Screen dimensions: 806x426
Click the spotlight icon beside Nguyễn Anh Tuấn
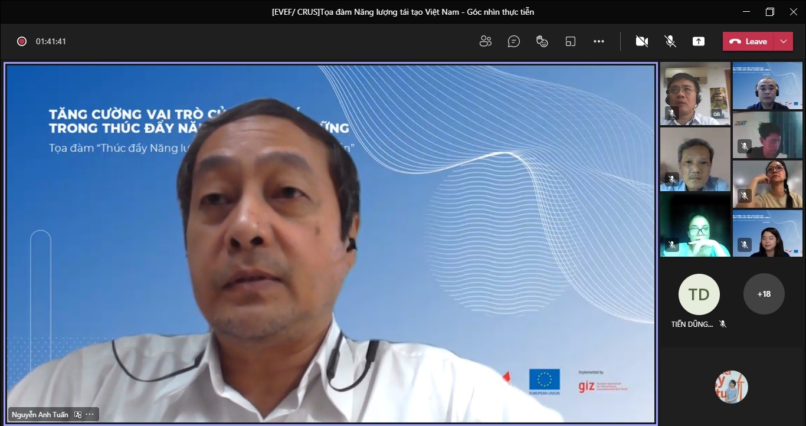click(78, 415)
